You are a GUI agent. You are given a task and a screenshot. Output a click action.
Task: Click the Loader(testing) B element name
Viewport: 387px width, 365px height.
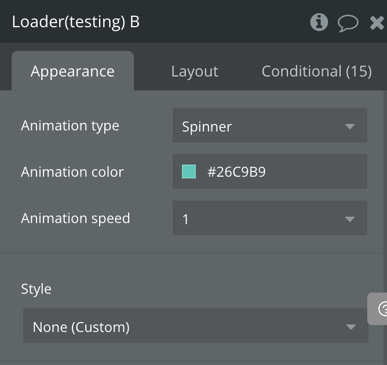[x=76, y=22]
